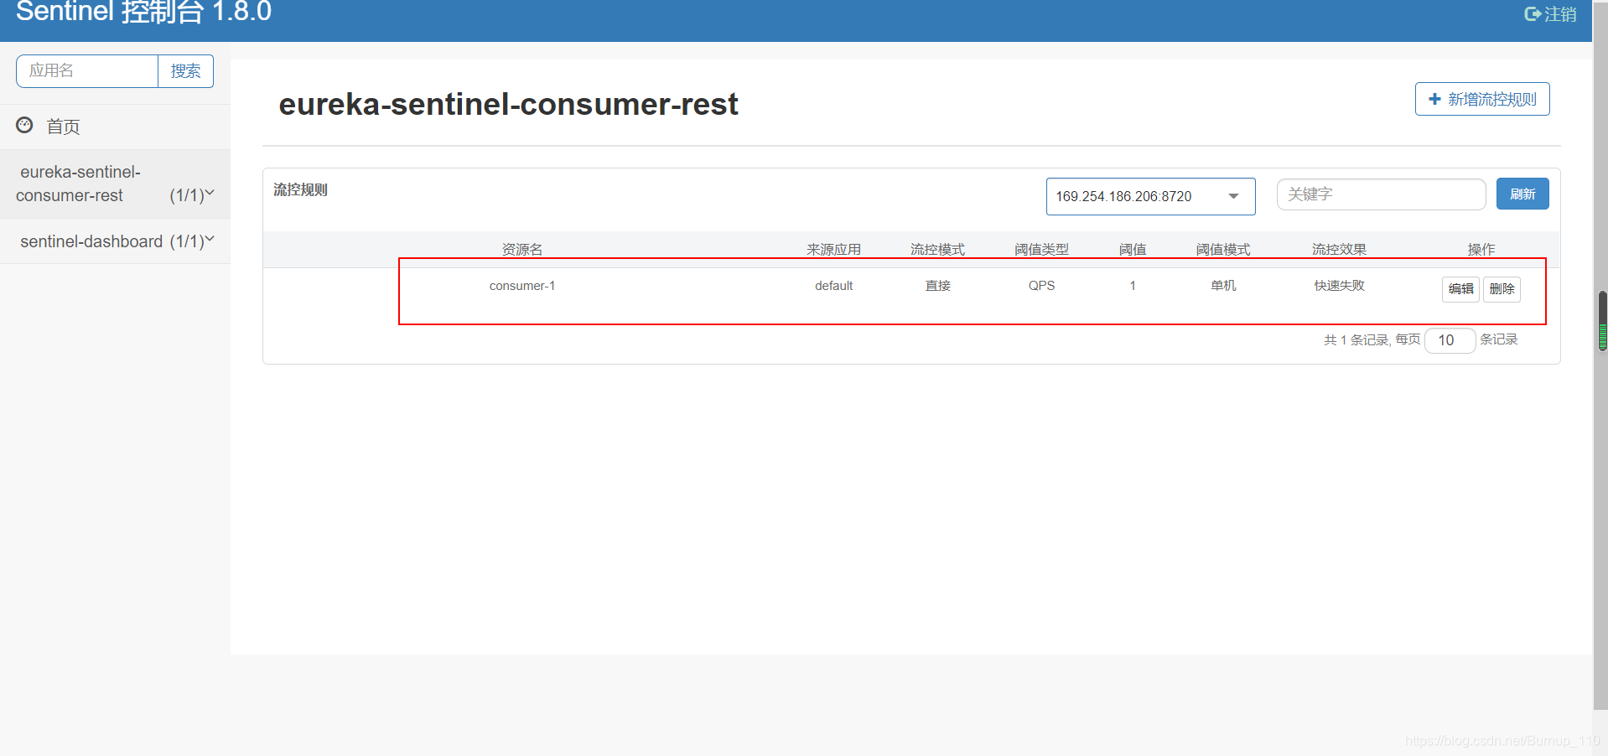Focus the 应用名 search field

coord(87,71)
